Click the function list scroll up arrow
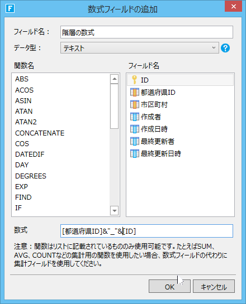 (x=115, y=79)
